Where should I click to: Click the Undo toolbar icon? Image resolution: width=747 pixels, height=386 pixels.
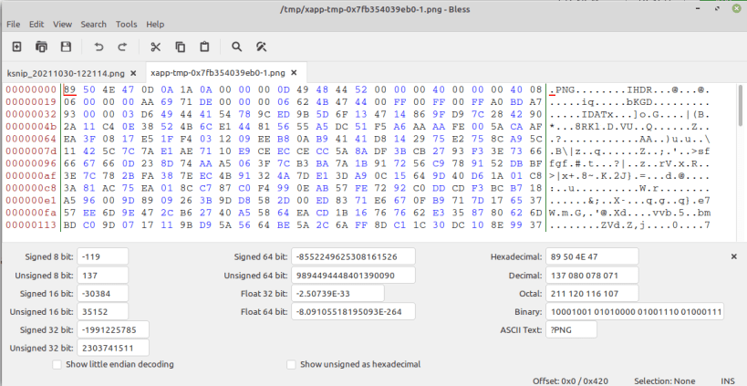[x=99, y=47]
